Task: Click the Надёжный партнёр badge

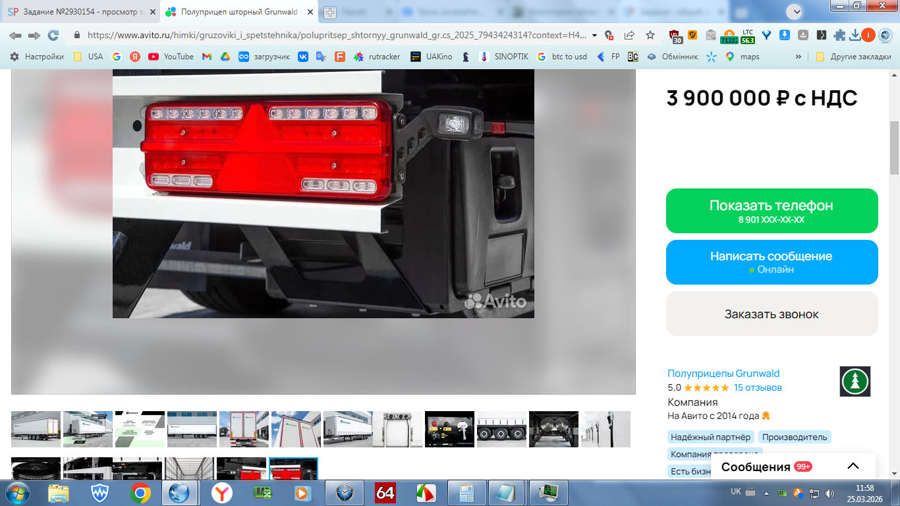Action: pos(710,437)
